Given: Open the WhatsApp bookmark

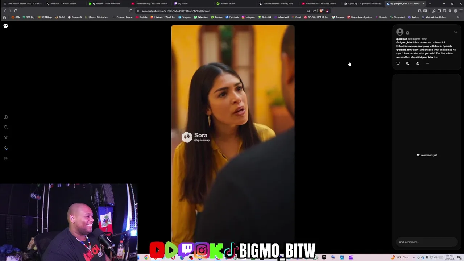Looking at the screenshot, I should [201, 17].
